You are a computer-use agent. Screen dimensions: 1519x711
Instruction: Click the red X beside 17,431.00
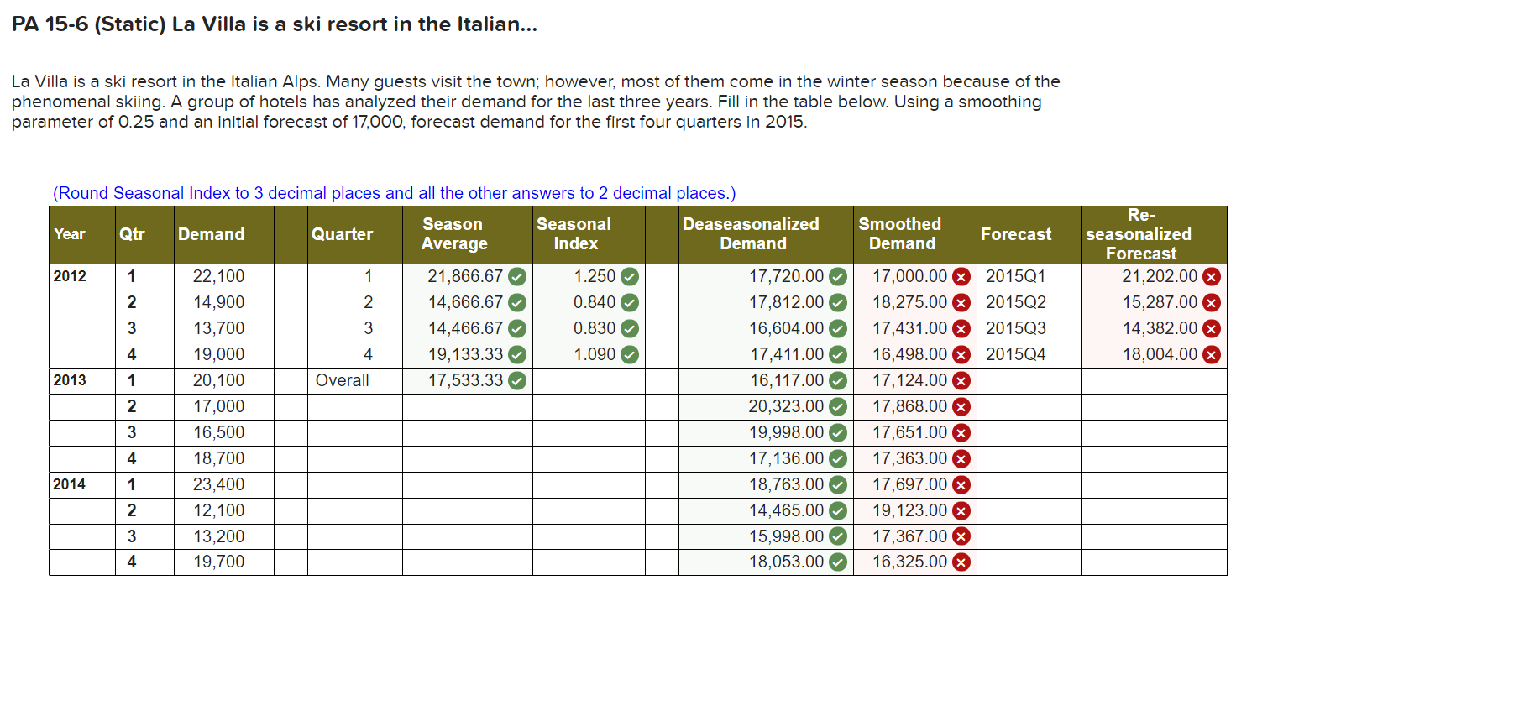coord(961,329)
